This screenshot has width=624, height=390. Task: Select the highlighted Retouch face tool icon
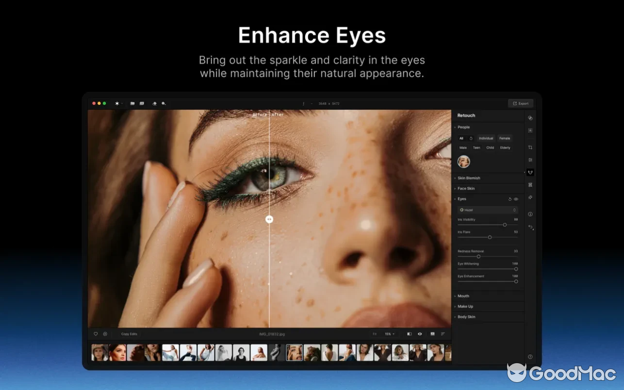pyautogui.click(x=530, y=173)
